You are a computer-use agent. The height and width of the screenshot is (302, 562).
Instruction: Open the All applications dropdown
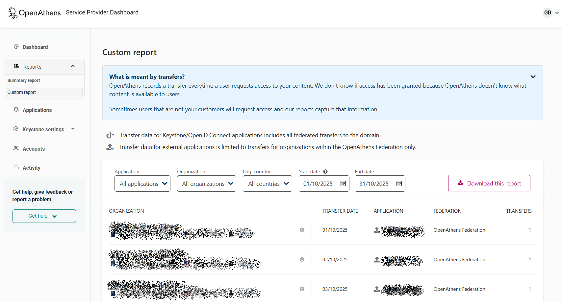click(142, 183)
